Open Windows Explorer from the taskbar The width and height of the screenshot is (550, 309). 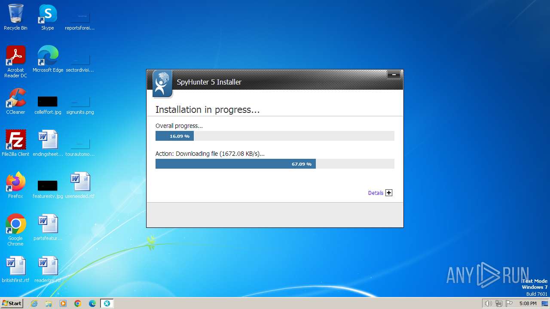pos(49,303)
